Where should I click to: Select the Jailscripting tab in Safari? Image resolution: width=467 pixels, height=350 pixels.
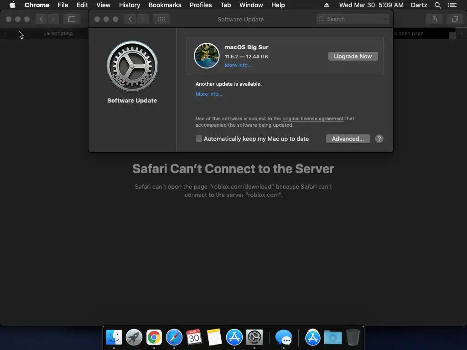tap(58, 33)
